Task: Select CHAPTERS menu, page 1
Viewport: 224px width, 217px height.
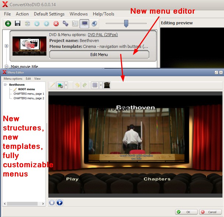Action: coord(29,94)
